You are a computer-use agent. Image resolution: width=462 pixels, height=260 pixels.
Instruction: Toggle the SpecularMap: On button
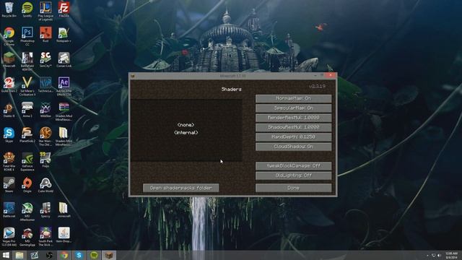coord(293,108)
